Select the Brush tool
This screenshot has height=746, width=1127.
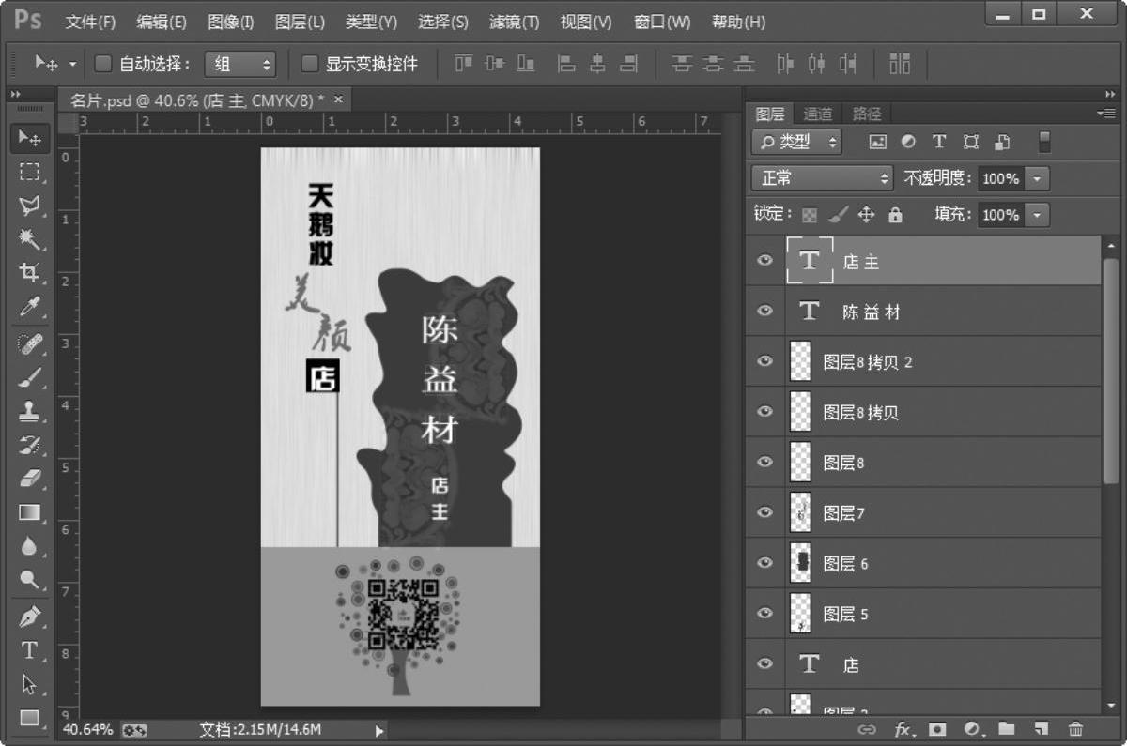coord(30,377)
